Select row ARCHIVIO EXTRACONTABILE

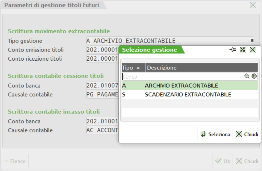[181, 85]
